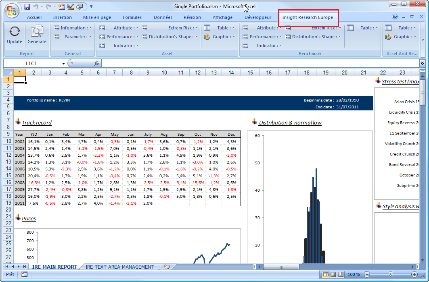Click the Graphic chart icon in Asset And Benchmark group
Image resolution: width=429 pixels, height=282 pixels.
(x=388, y=37)
